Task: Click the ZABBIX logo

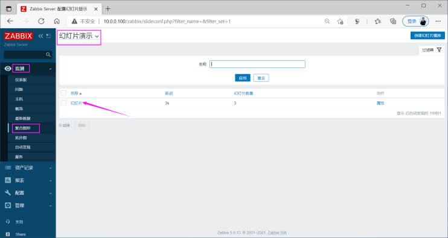Action: coord(18,36)
